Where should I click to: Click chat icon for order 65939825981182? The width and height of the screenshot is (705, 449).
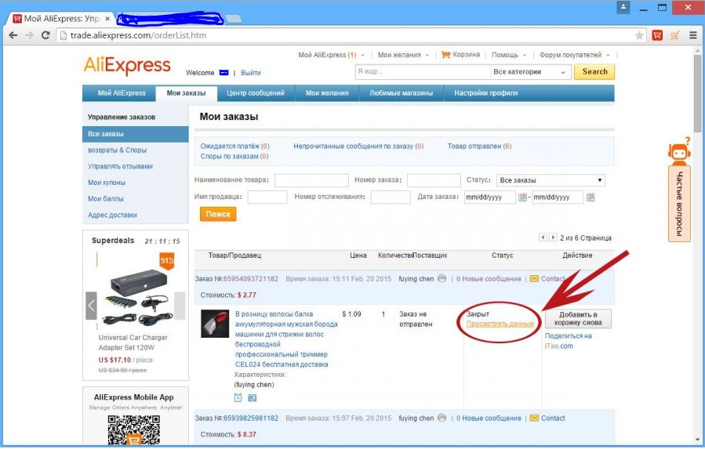[x=442, y=418]
